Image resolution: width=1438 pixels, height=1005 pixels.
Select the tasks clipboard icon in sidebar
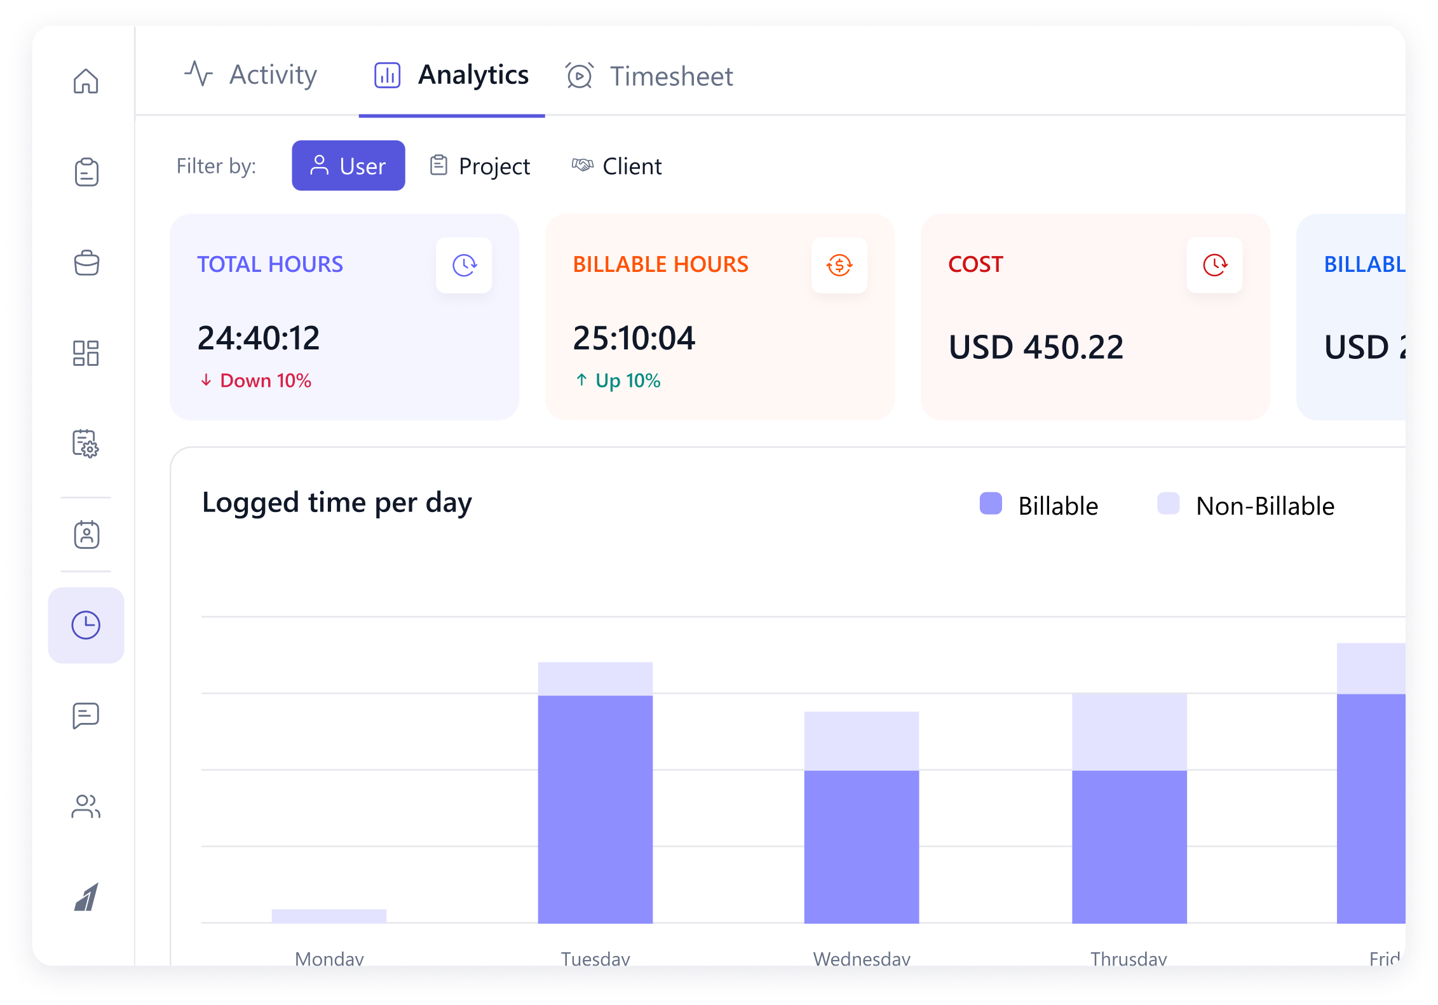86,172
